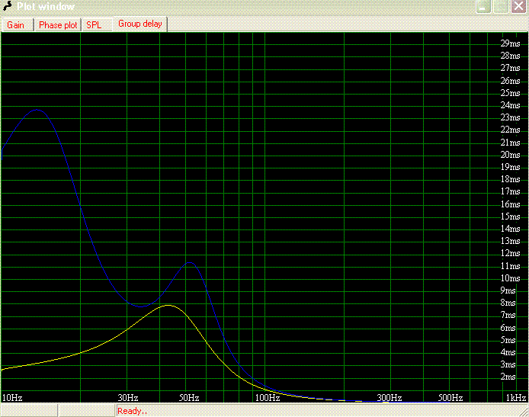529x417 pixels.
Task: Close the Plot window
Action: tap(518, 6)
